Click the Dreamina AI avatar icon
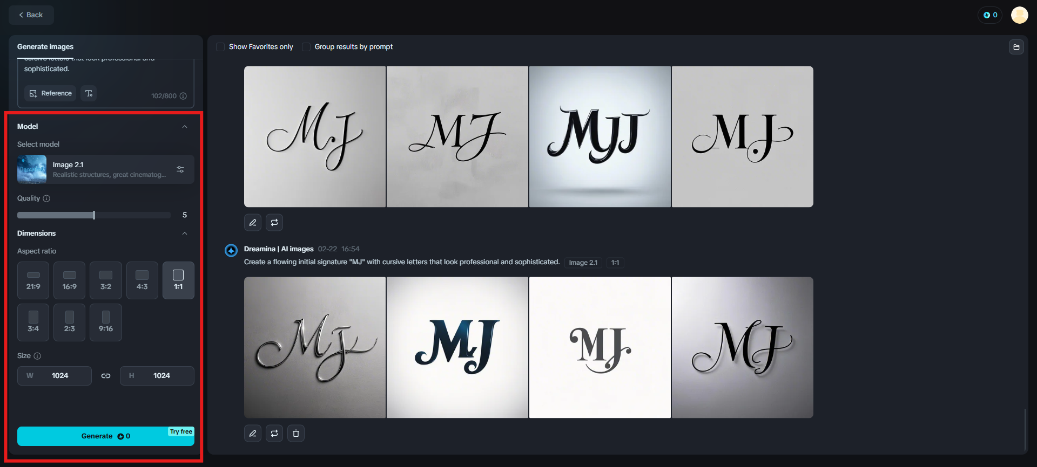The width and height of the screenshot is (1037, 467). pos(231,250)
